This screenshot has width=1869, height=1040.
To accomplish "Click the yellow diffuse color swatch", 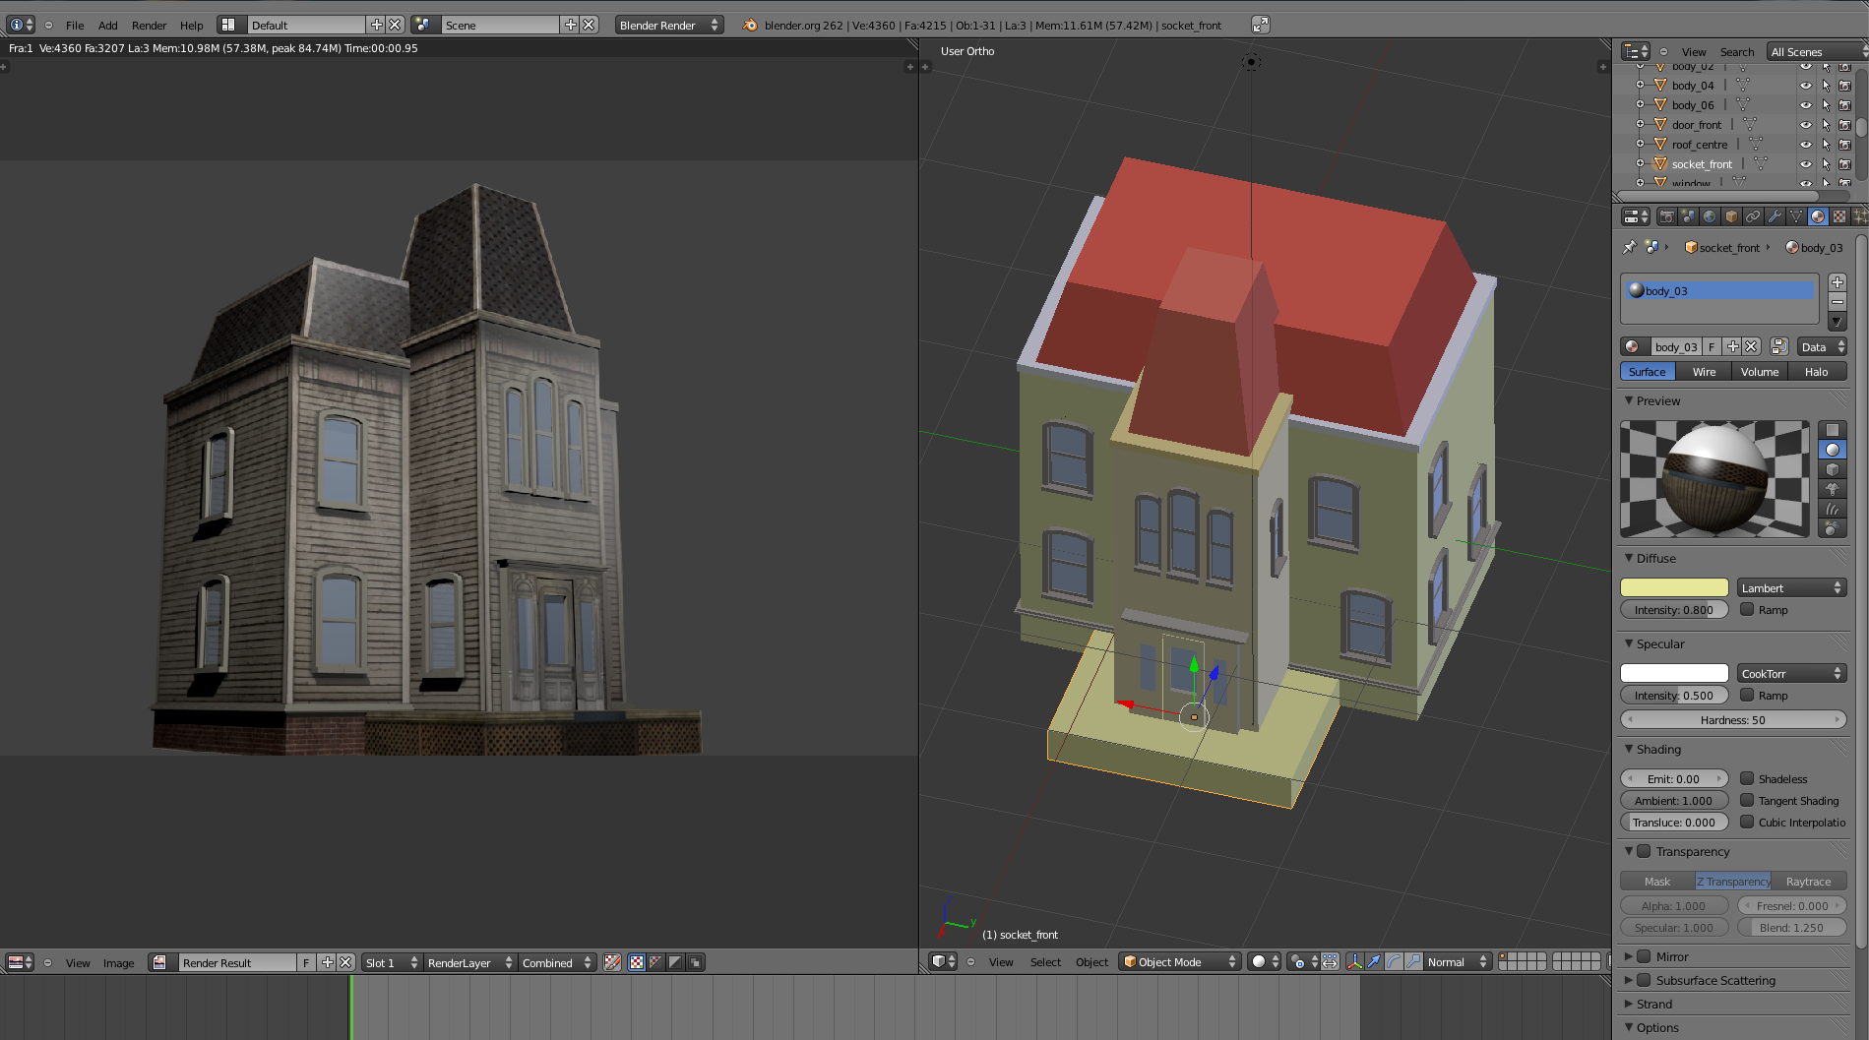I will tap(1674, 588).
